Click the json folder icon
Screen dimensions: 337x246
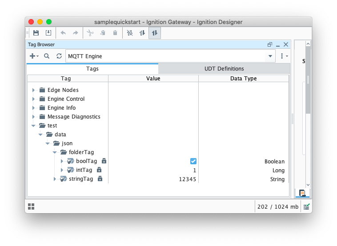tap(56, 143)
